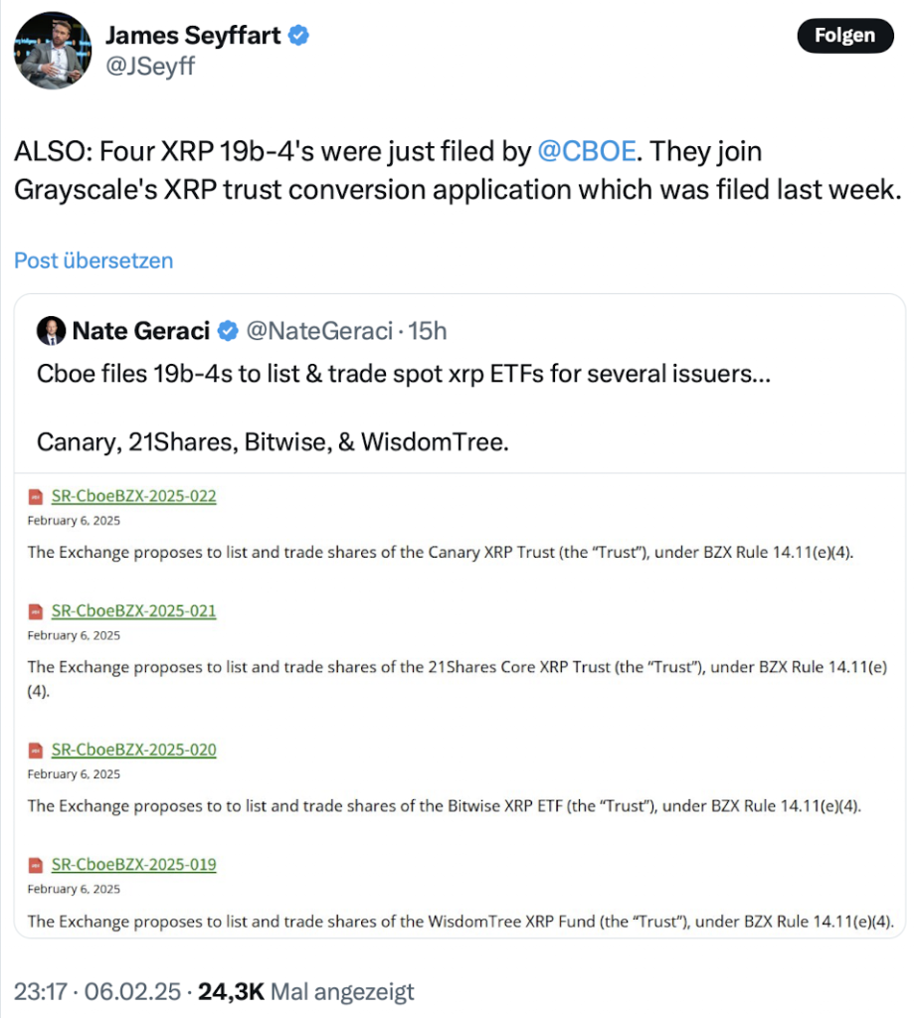Click Nate Geraci's small profile picture
919x1018 pixels.
(51, 330)
